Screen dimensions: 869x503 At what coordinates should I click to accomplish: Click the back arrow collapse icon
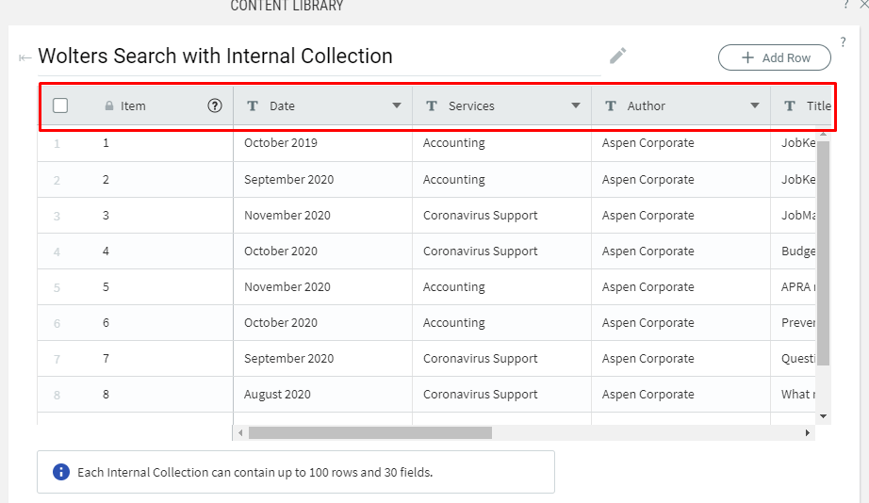25,58
